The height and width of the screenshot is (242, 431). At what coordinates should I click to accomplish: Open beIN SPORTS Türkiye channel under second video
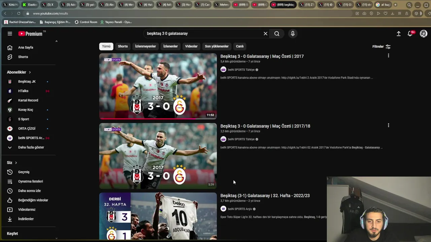(x=241, y=139)
